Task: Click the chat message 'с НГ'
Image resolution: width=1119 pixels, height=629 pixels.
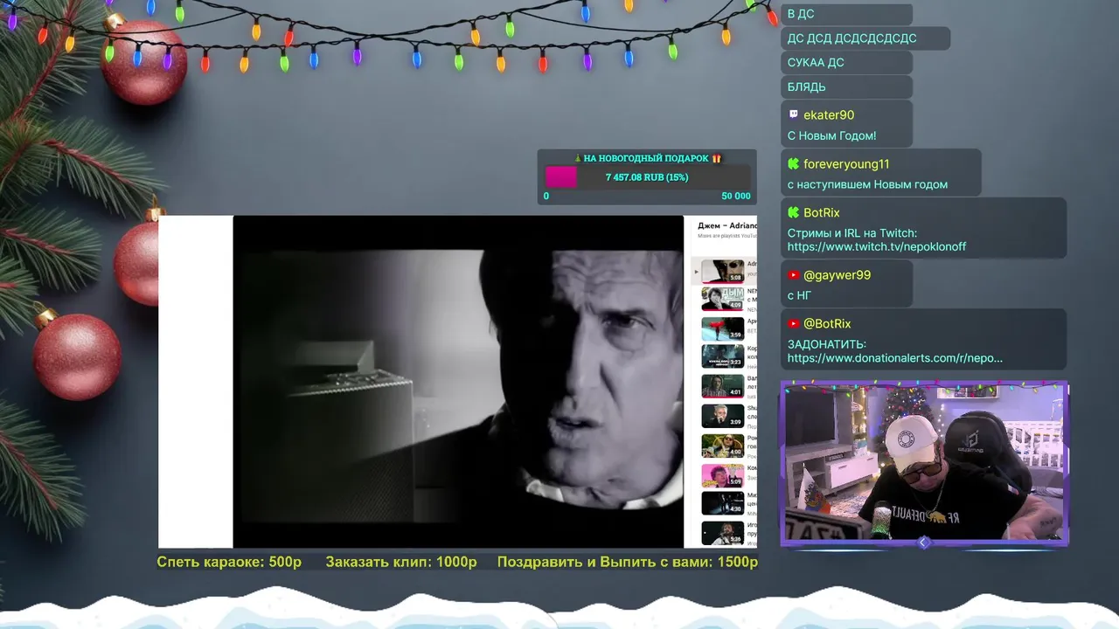Action: tap(799, 295)
